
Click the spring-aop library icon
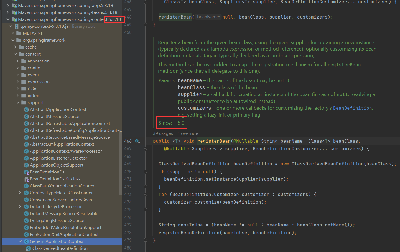click(14, 5)
